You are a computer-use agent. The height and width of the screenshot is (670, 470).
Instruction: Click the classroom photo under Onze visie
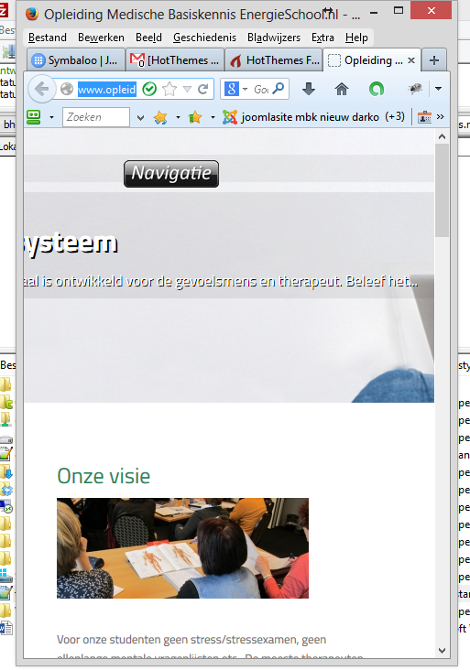point(182,547)
